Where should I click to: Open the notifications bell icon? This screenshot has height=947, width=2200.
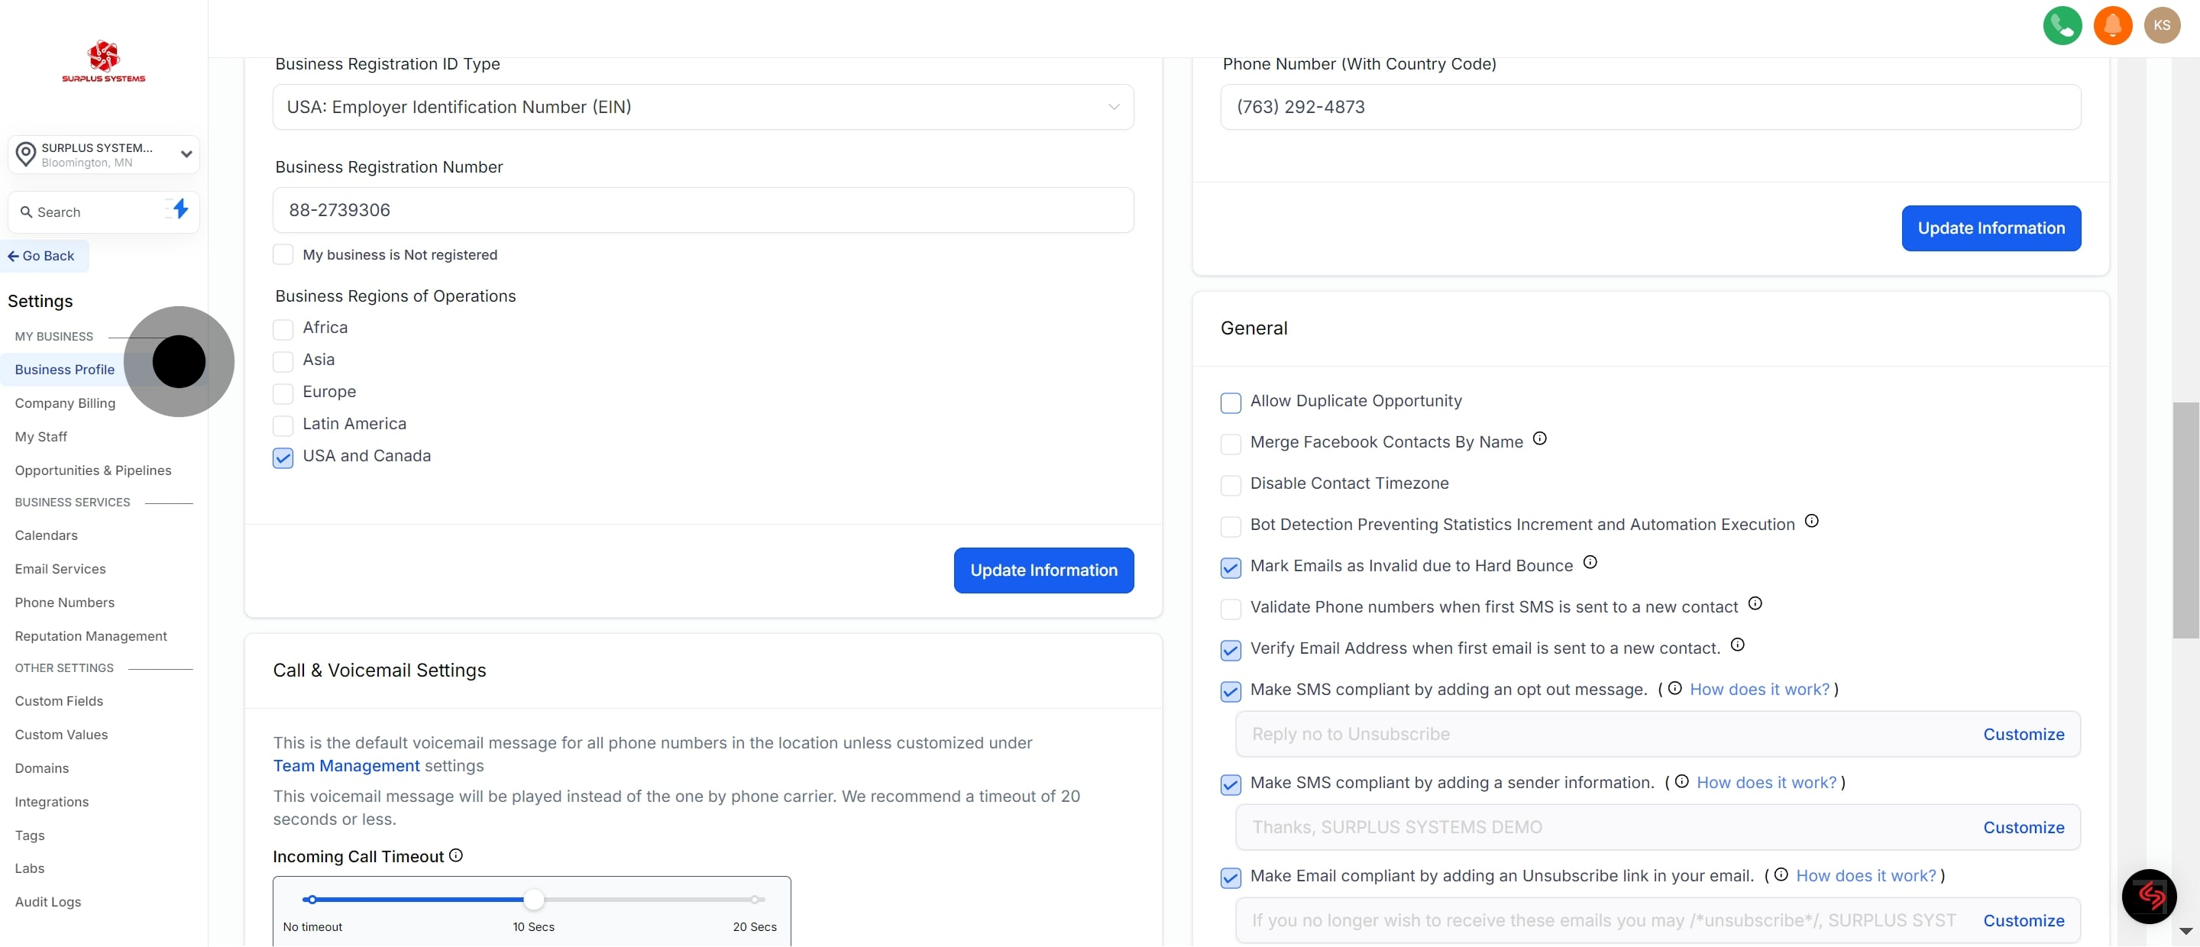click(x=2113, y=24)
